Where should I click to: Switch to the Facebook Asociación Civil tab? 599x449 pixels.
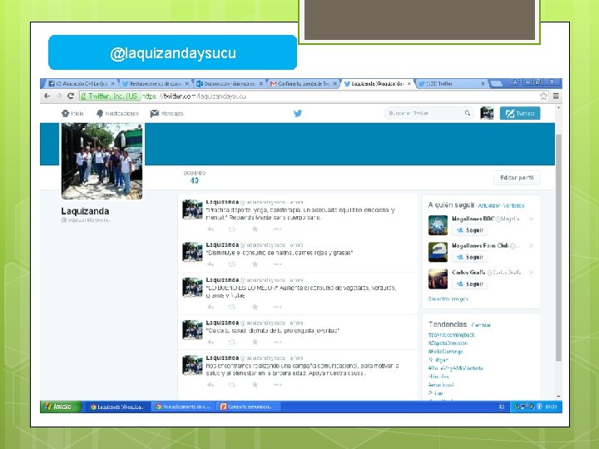coord(82,84)
